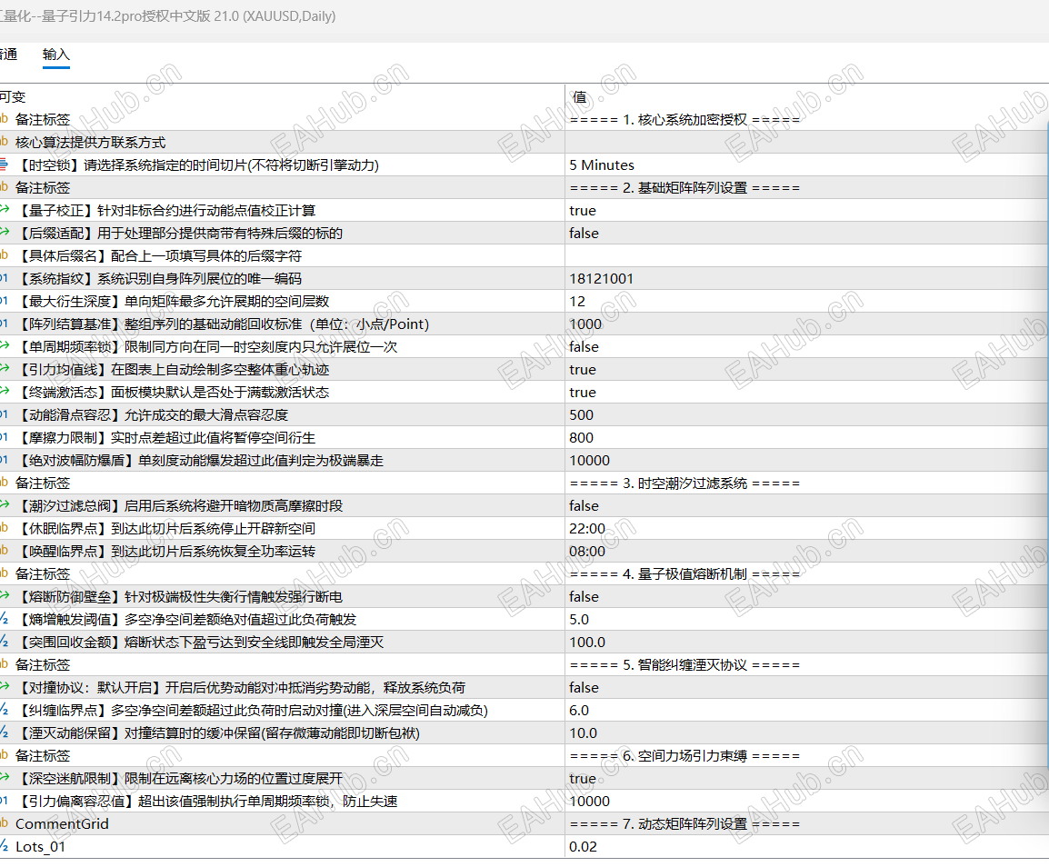The image size is (1049, 867).
Task: Edit the 【摩擦力限制】 value 800
Action: 581,438
